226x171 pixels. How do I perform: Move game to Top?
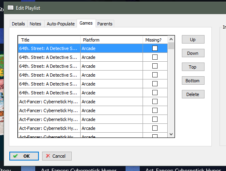click(x=193, y=67)
